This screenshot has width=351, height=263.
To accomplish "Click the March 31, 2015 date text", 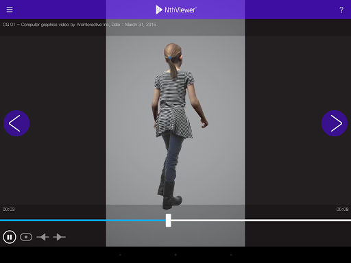I will click(141, 25).
